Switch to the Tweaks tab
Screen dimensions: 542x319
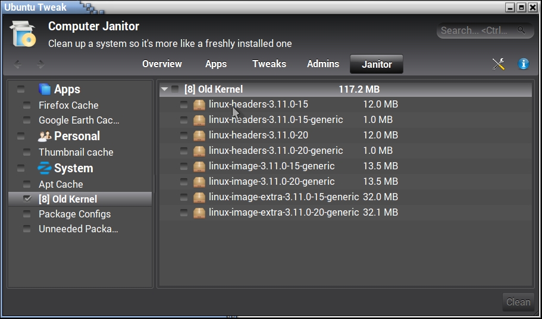269,64
